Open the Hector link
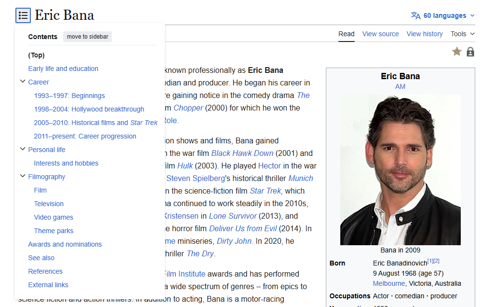 point(269,166)
